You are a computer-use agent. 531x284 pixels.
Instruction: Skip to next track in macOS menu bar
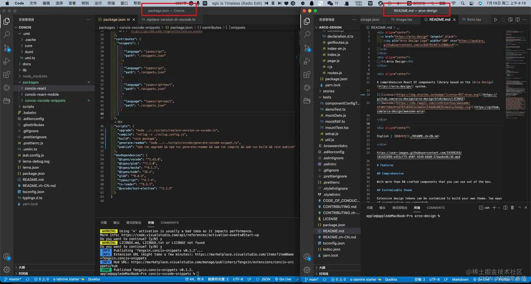280,3
